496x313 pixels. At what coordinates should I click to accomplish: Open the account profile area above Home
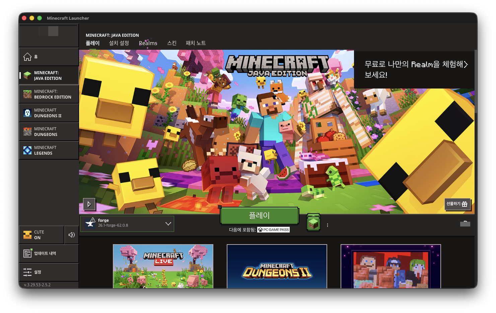pos(49,35)
